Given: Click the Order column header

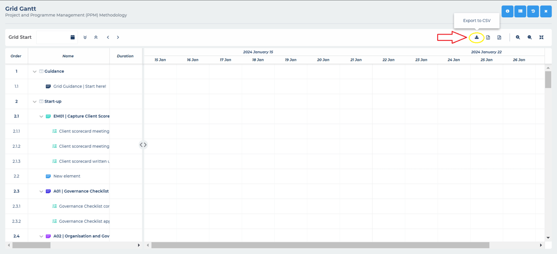Looking at the screenshot, I should point(16,56).
